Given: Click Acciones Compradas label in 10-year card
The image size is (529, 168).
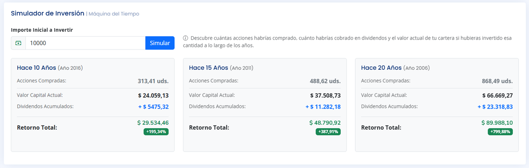Looking at the screenshot, I should pyautogui.click(x=41, y=81).
